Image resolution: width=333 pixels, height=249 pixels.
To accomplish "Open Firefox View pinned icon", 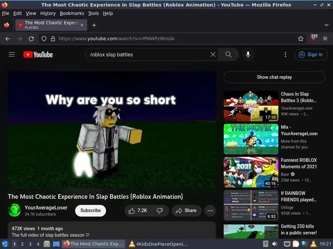I will (7, 25).
